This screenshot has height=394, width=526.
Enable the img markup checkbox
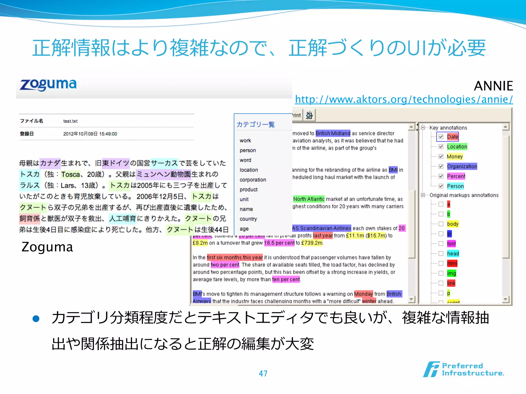(x=441, y=273)
